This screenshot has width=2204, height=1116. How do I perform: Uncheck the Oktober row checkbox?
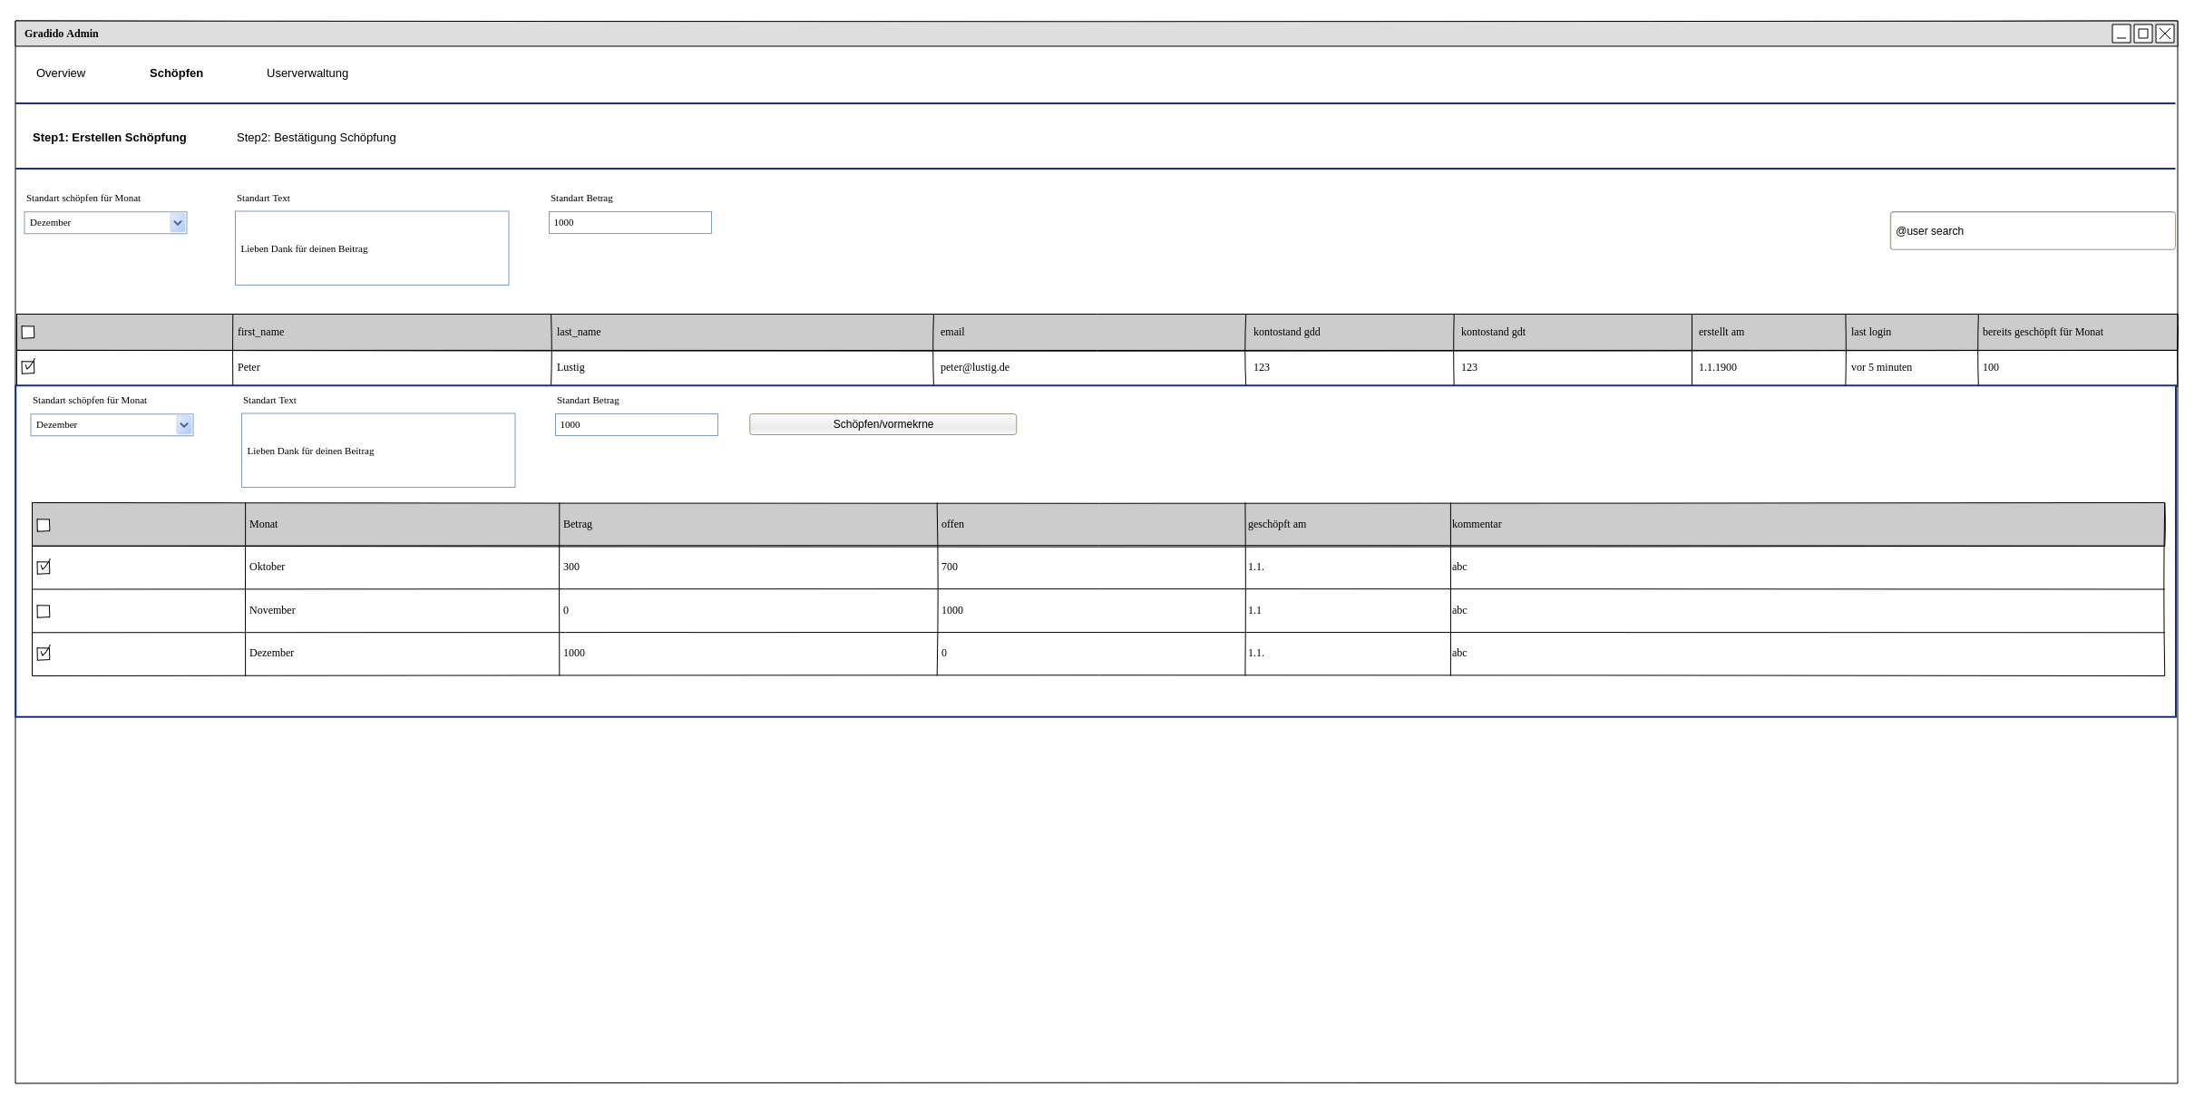click(x=44, y=568)
